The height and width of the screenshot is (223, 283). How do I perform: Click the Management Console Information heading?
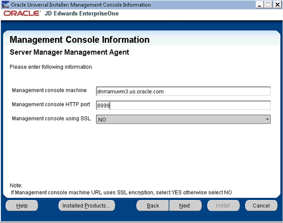[79, 40]
